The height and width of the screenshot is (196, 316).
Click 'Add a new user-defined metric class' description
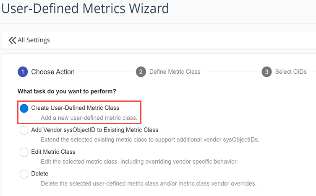pos(89,118)
